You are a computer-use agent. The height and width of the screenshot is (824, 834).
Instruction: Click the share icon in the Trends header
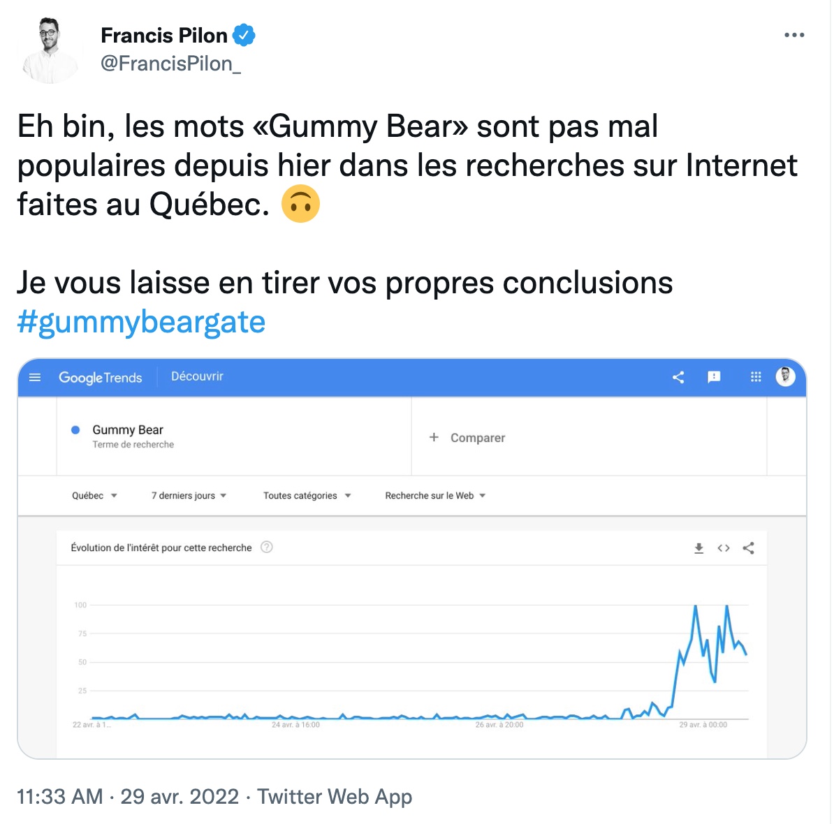pos(678,378)
